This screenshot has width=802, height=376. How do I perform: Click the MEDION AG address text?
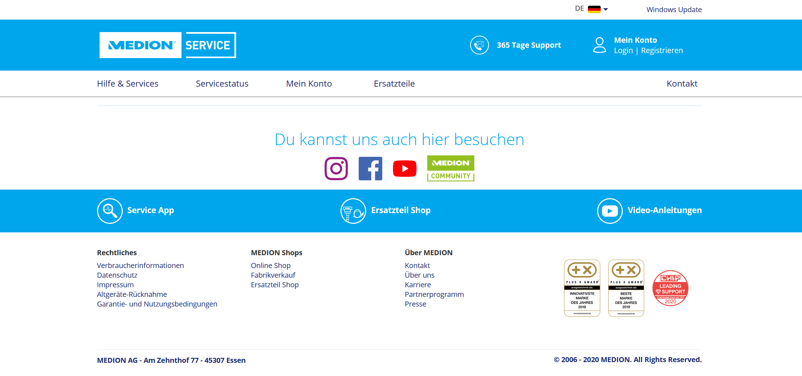click(171, 360)
